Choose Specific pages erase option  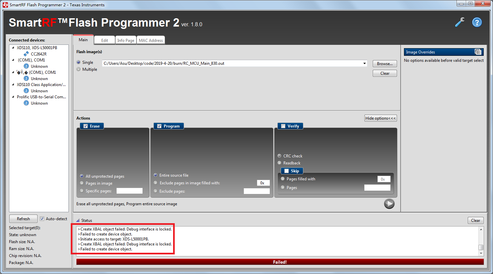pyautogui.click(x=82, y=191)
